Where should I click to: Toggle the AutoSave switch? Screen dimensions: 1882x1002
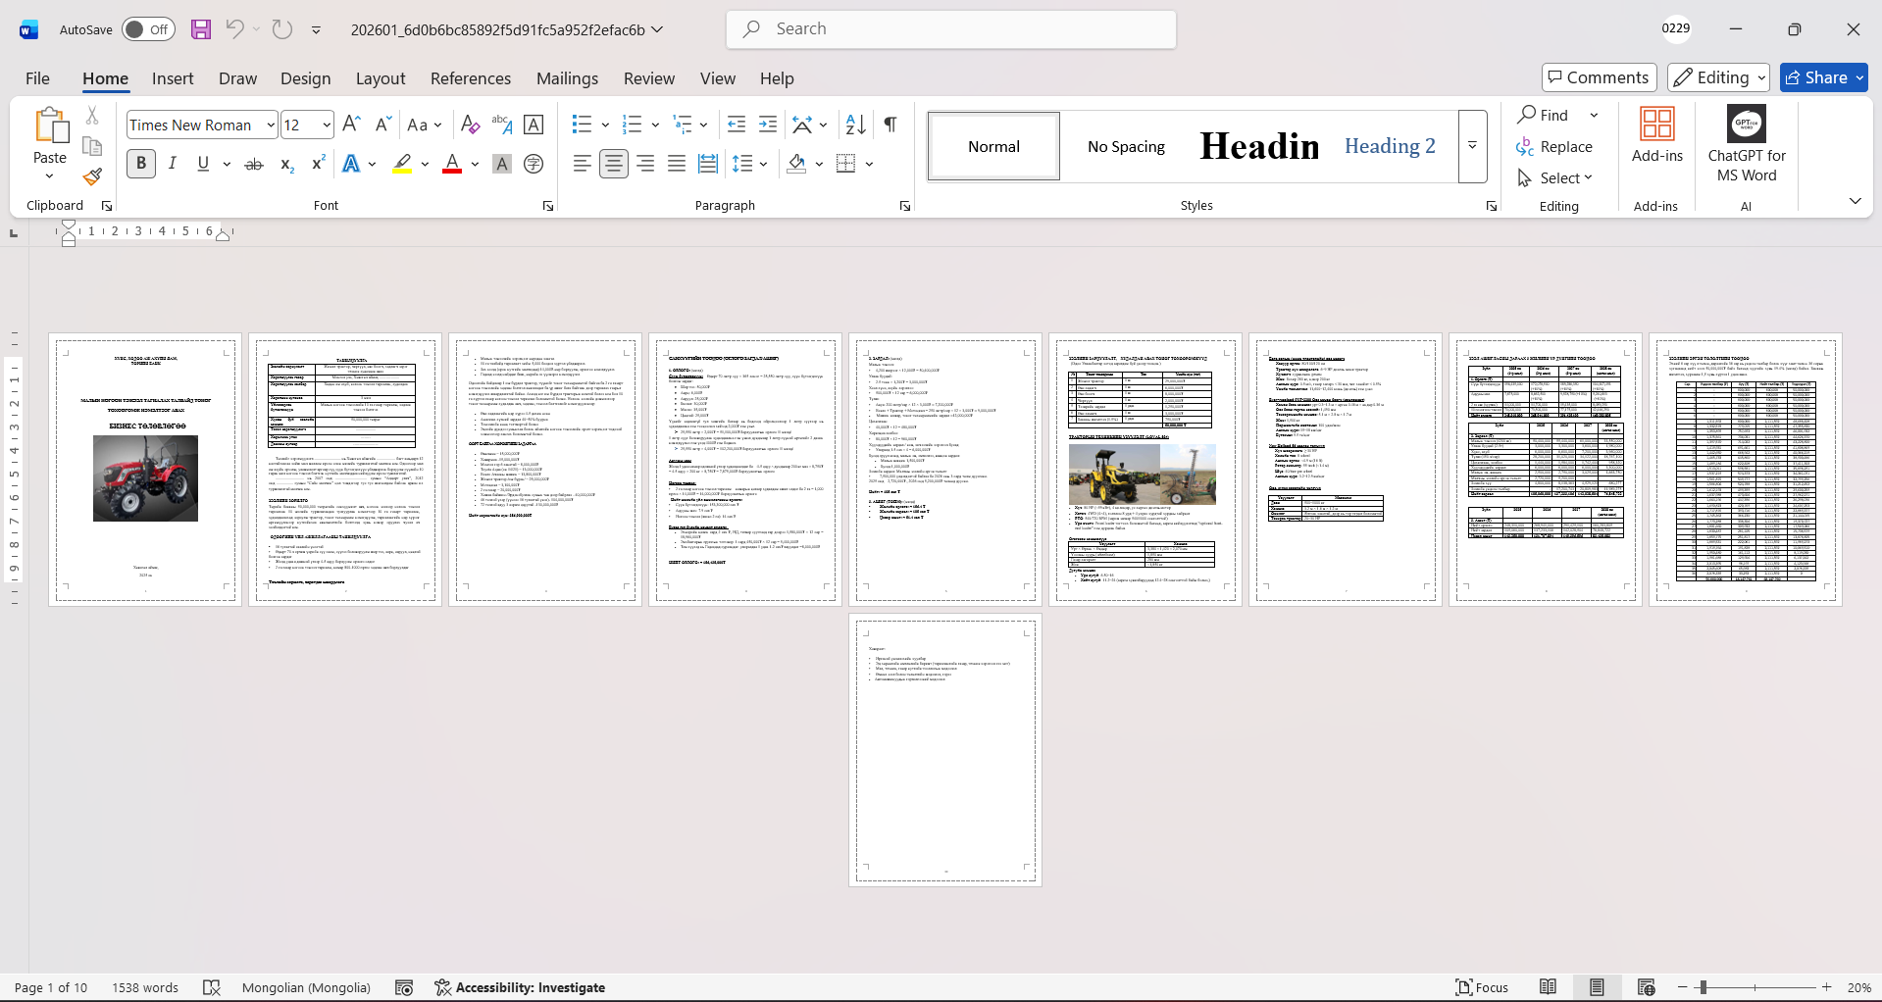point(148,29)
